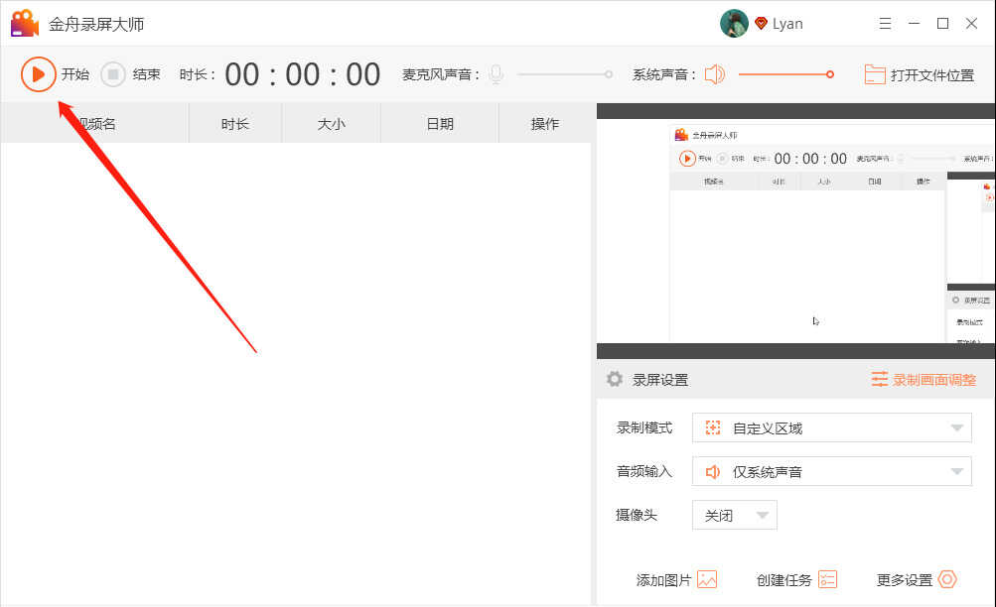This screenshot has width=996, height=607.
Task: Sort by 日期 column header
Action: (440, 124)
